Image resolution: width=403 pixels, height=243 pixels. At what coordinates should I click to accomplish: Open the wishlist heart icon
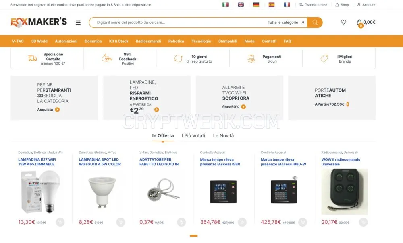point(343,22)
